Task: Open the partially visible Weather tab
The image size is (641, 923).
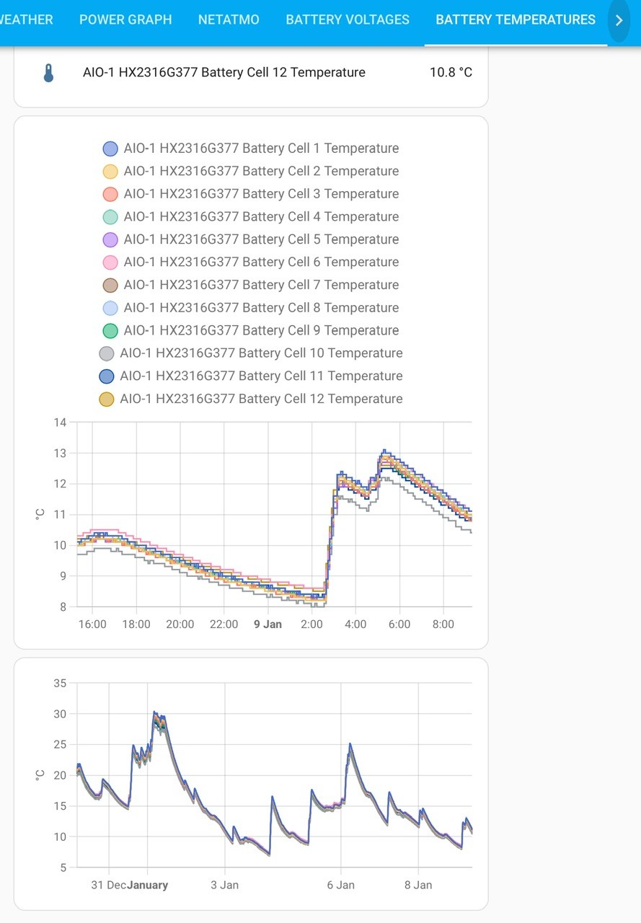Action: pyautogui.click(x=27, y=20)
